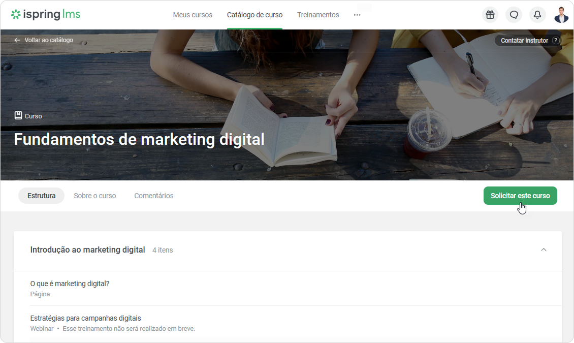The height and width of the screenshot is (343, 574).
Task: Click Contatar instrutor button
Action: tap(524, 40)
